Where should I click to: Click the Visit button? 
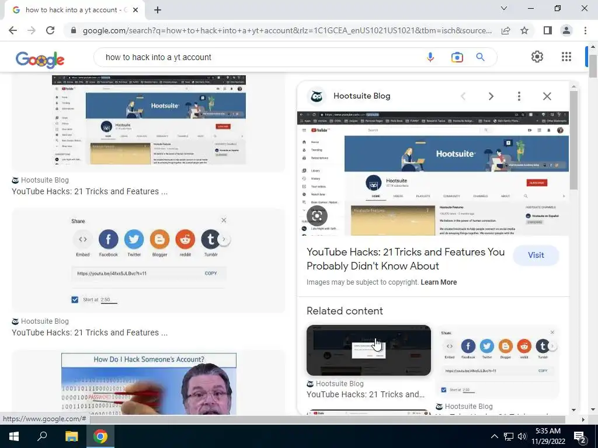pos(536,256)
